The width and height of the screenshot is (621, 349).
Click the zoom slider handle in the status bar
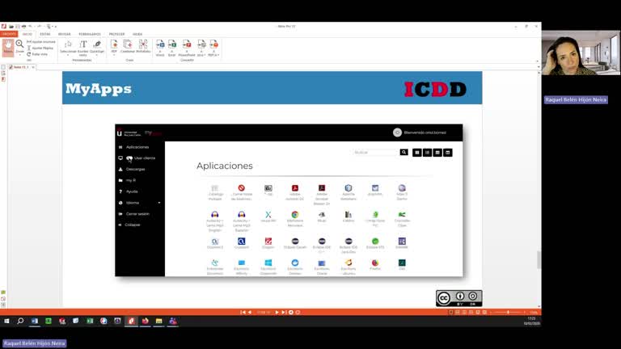[508, 312]
